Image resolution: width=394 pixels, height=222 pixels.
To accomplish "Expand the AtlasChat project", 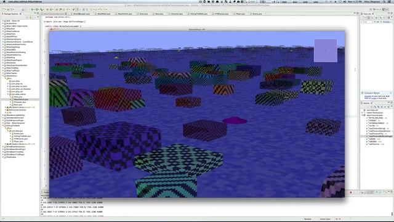I will coord(3,29).
